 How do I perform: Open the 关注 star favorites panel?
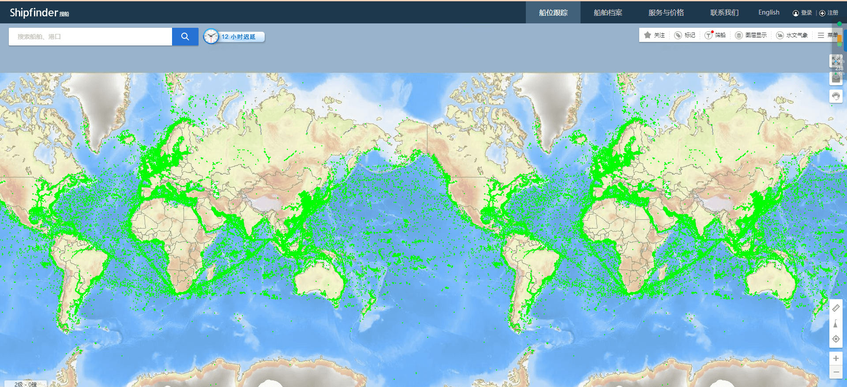tap(654, 35)
